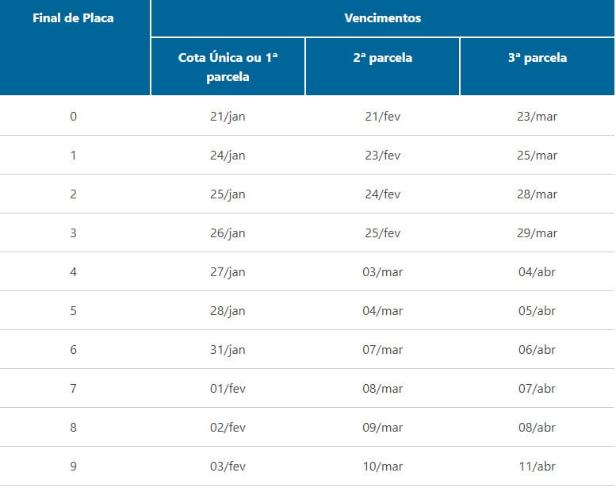616x488 pixels.
Task: Select the 04/mar second installment date
Action: [x=382, y=310]
